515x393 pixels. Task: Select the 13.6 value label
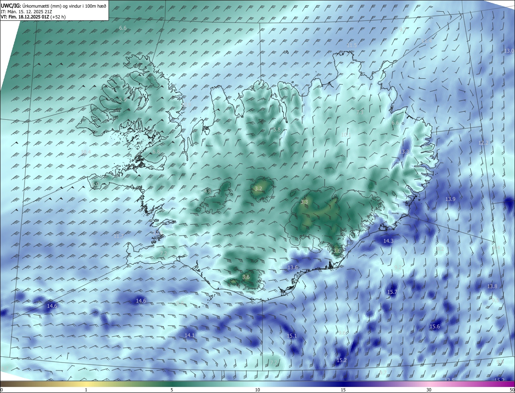(293, 267)
